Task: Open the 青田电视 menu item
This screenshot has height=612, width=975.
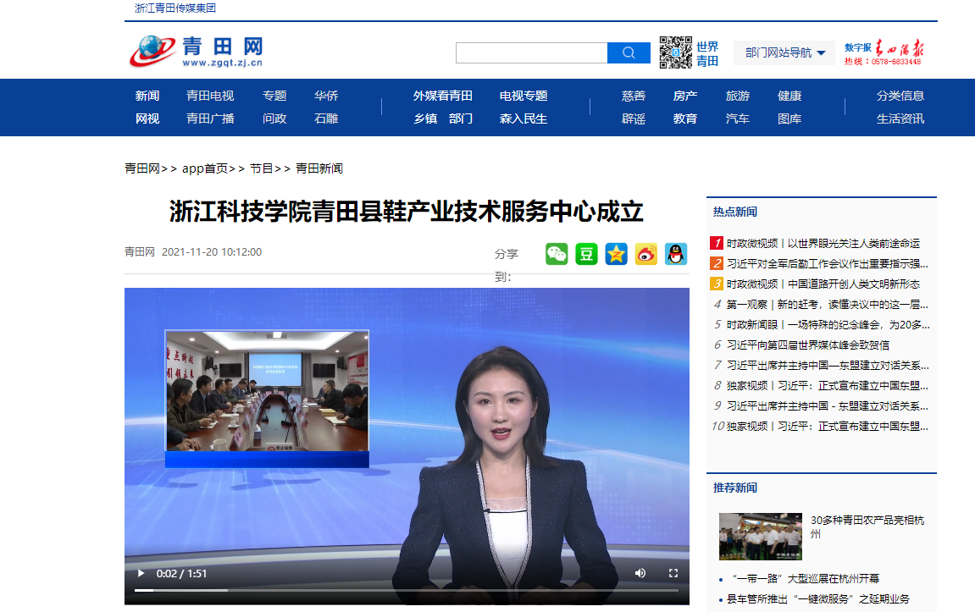Action: pos(210,96)
